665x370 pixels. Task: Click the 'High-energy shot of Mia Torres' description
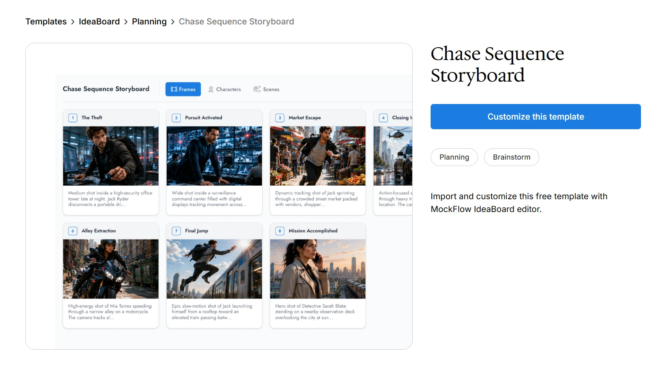click(x=110, y=312)
